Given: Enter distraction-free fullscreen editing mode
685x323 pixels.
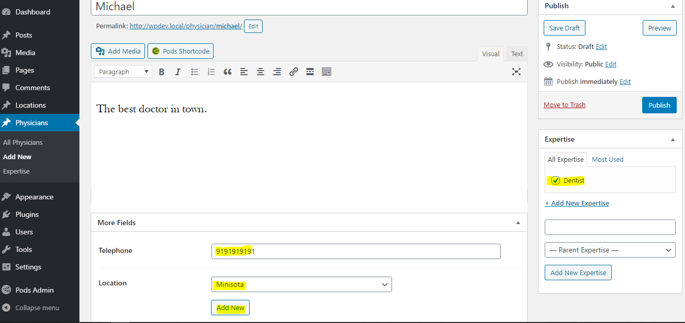Looking at the screenshot, I should pyautogui.click(x=516, y=72).
